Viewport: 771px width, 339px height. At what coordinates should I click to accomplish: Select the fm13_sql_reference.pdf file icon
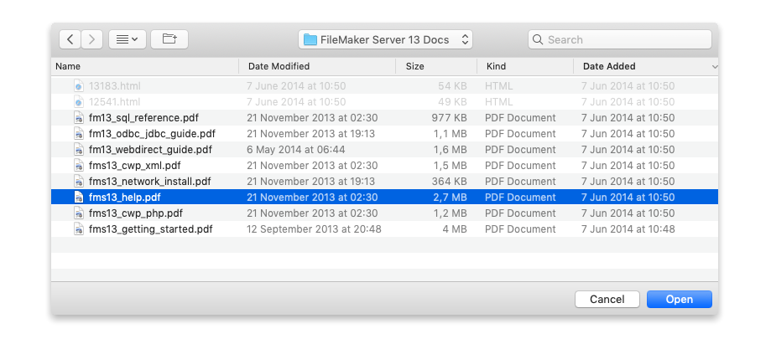79,118
